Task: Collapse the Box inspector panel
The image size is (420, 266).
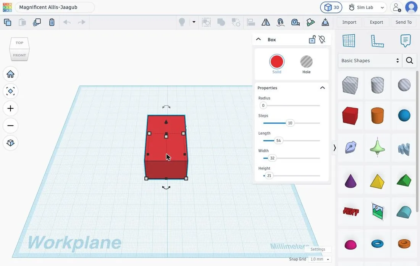Action: tap(258, 39)
